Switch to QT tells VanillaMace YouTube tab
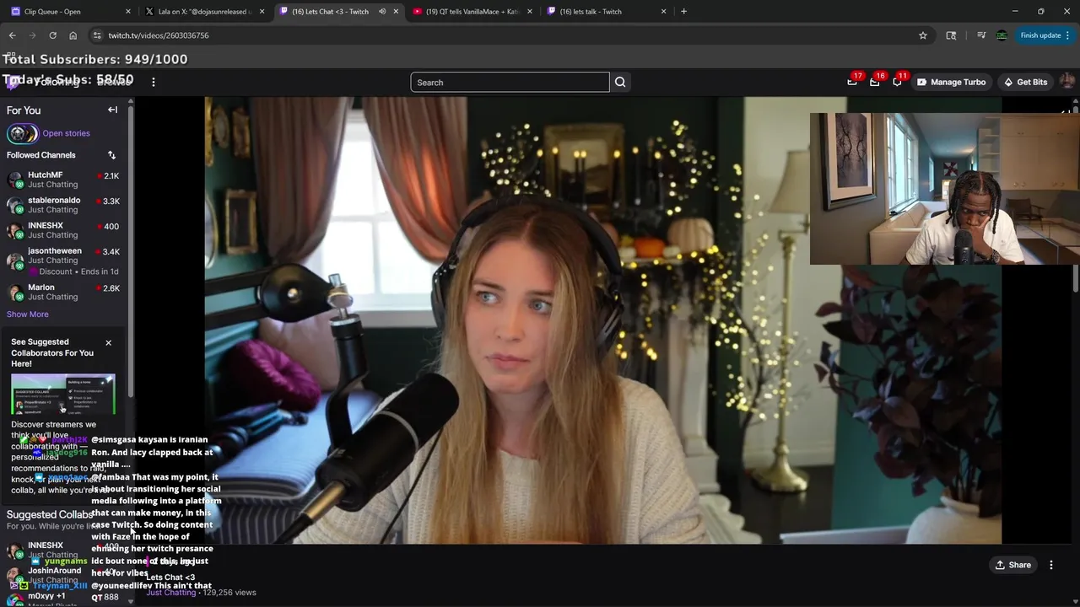Viewport: 1080px width, 607px height. click(x=472, y=11)
